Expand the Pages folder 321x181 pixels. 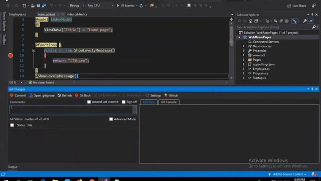pyautogui.click(x=243, y=60)
